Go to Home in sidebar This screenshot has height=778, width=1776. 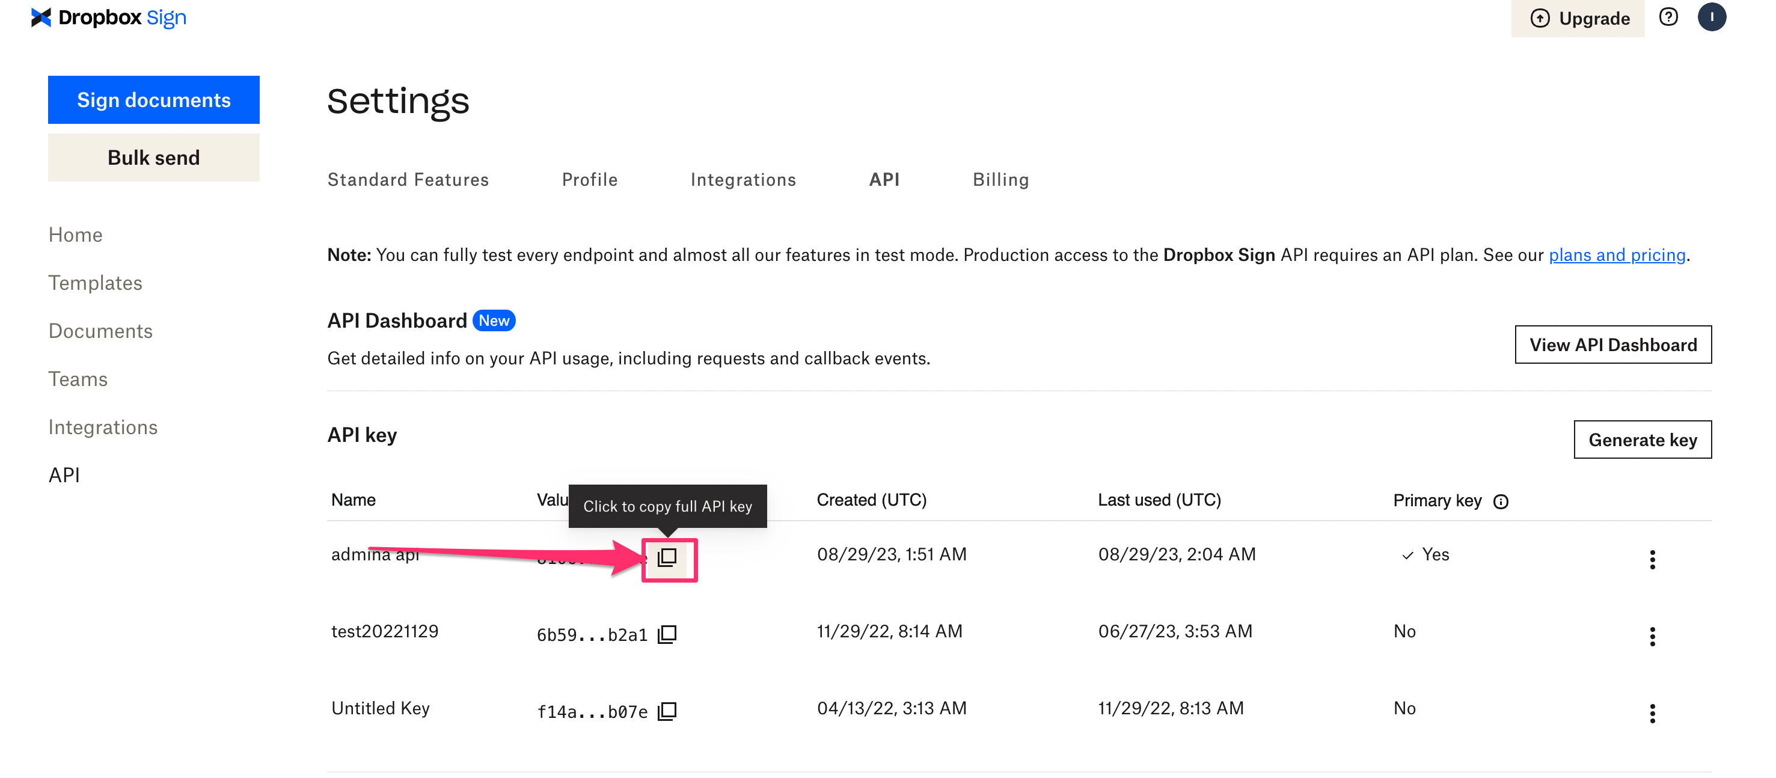point(76,235)
